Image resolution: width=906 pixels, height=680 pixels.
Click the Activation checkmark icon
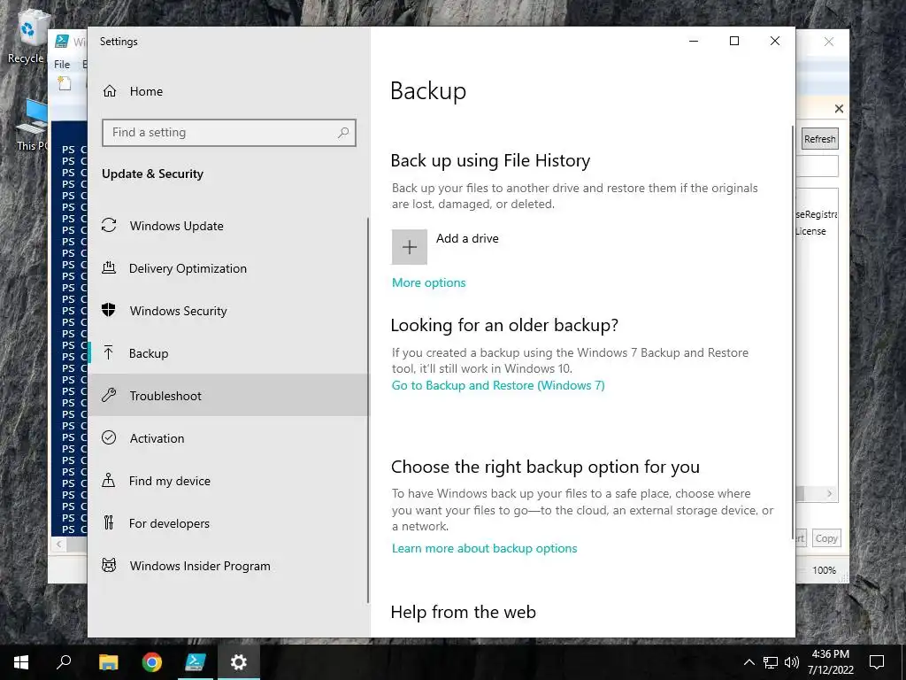[109, 437]
